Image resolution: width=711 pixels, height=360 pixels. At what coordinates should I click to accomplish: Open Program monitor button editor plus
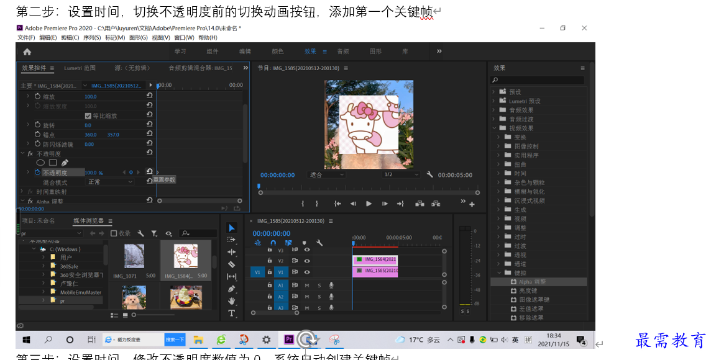[x=472, y=205]
